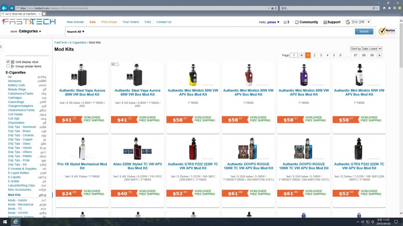
Task: Go to the Price Drops menu item
Action: coord(109,22)
